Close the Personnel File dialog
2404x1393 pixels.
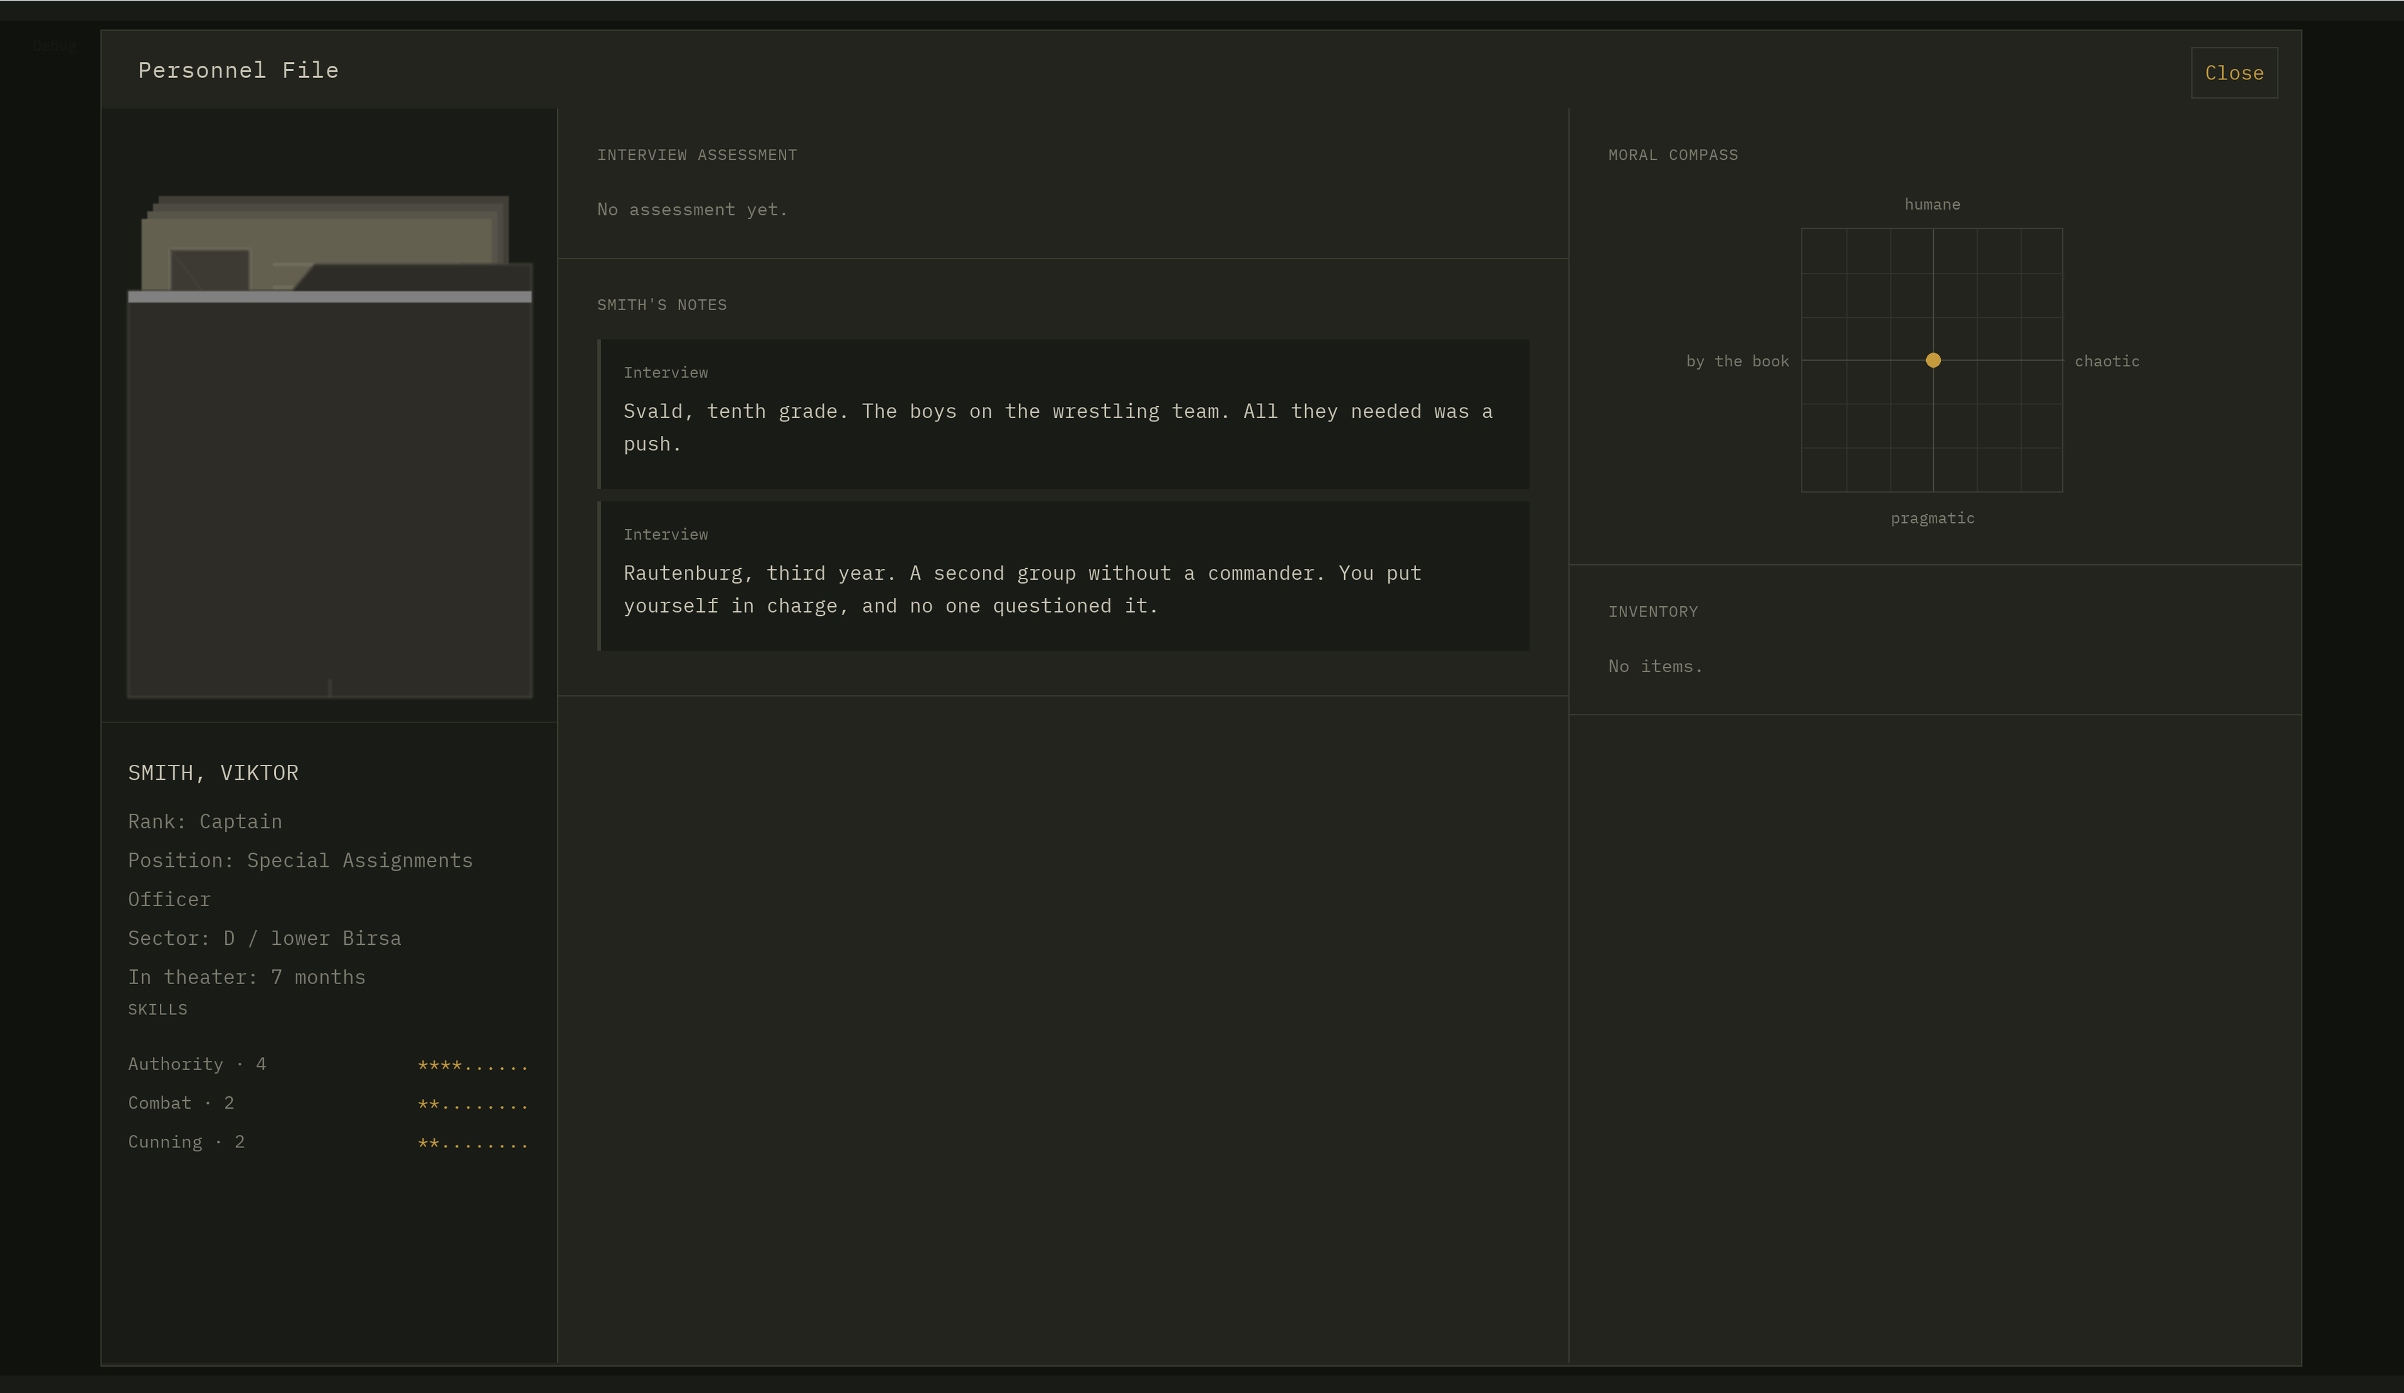(2233, 72)
